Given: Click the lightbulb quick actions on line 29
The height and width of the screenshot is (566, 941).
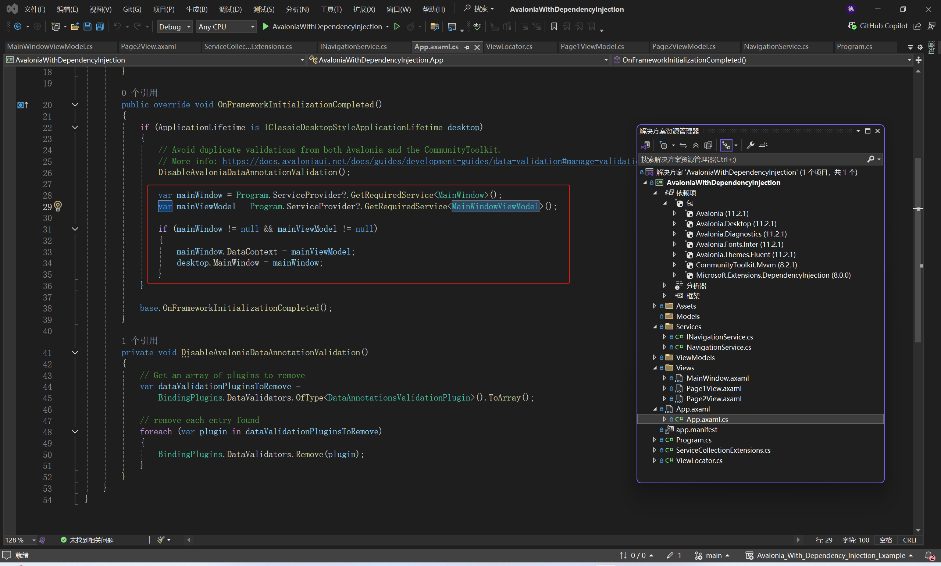Looking at the screenshot, I should coord(58,206).
